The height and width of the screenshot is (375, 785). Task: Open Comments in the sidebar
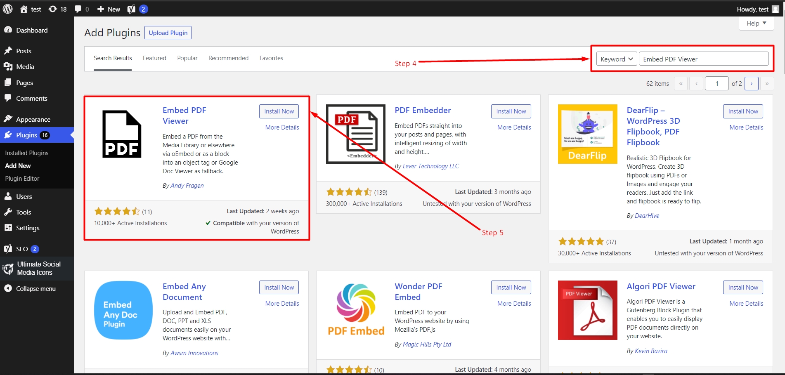coord(31,98)
